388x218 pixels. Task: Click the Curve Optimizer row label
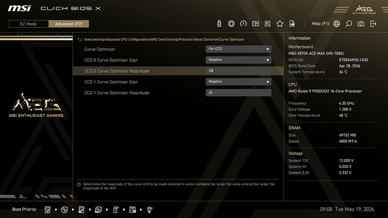(100, 49)
